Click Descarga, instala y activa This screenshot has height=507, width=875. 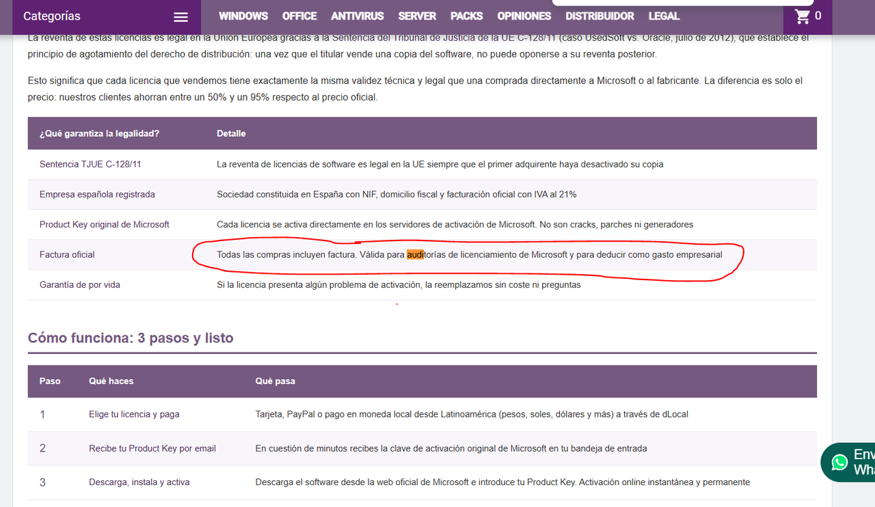click(139, 482)
